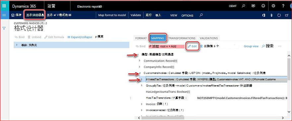The width and height of the screenshot is (292, 121).
Task: Click the Dynamics 365 title
Action: 24,6
